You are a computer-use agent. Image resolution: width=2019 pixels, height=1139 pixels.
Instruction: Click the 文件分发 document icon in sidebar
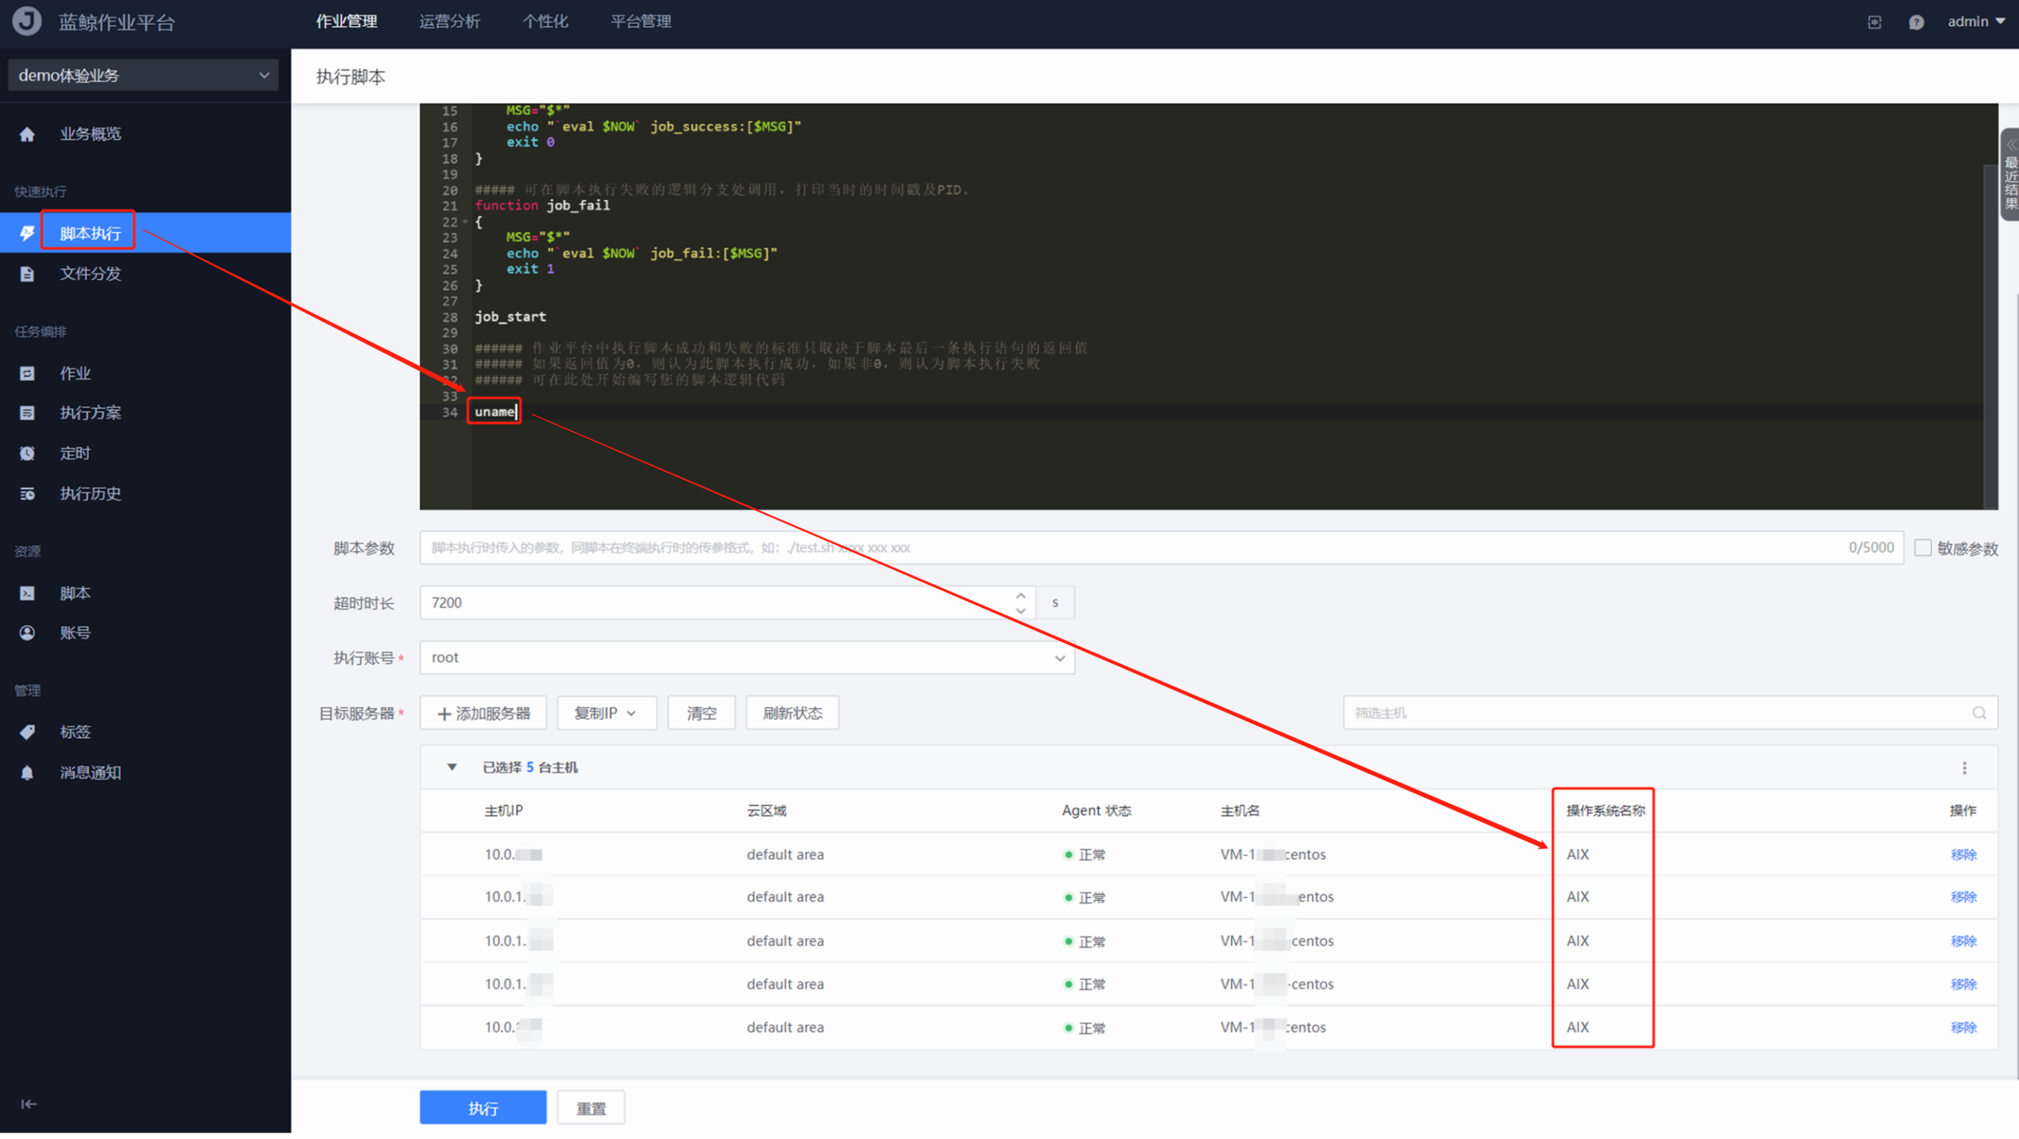(x=28, y=275)
